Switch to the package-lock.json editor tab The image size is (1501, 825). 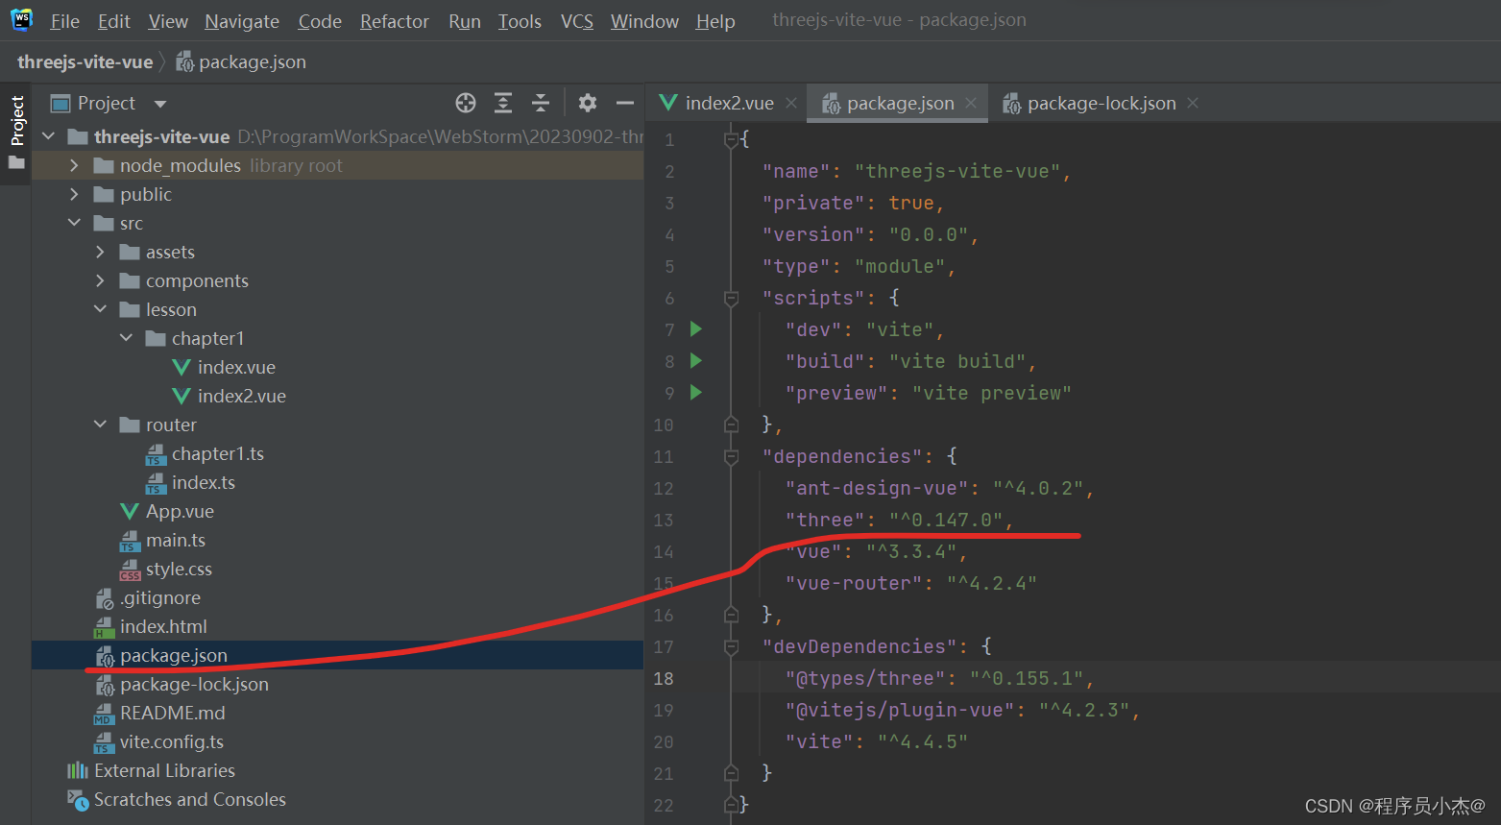point(1101,103)
